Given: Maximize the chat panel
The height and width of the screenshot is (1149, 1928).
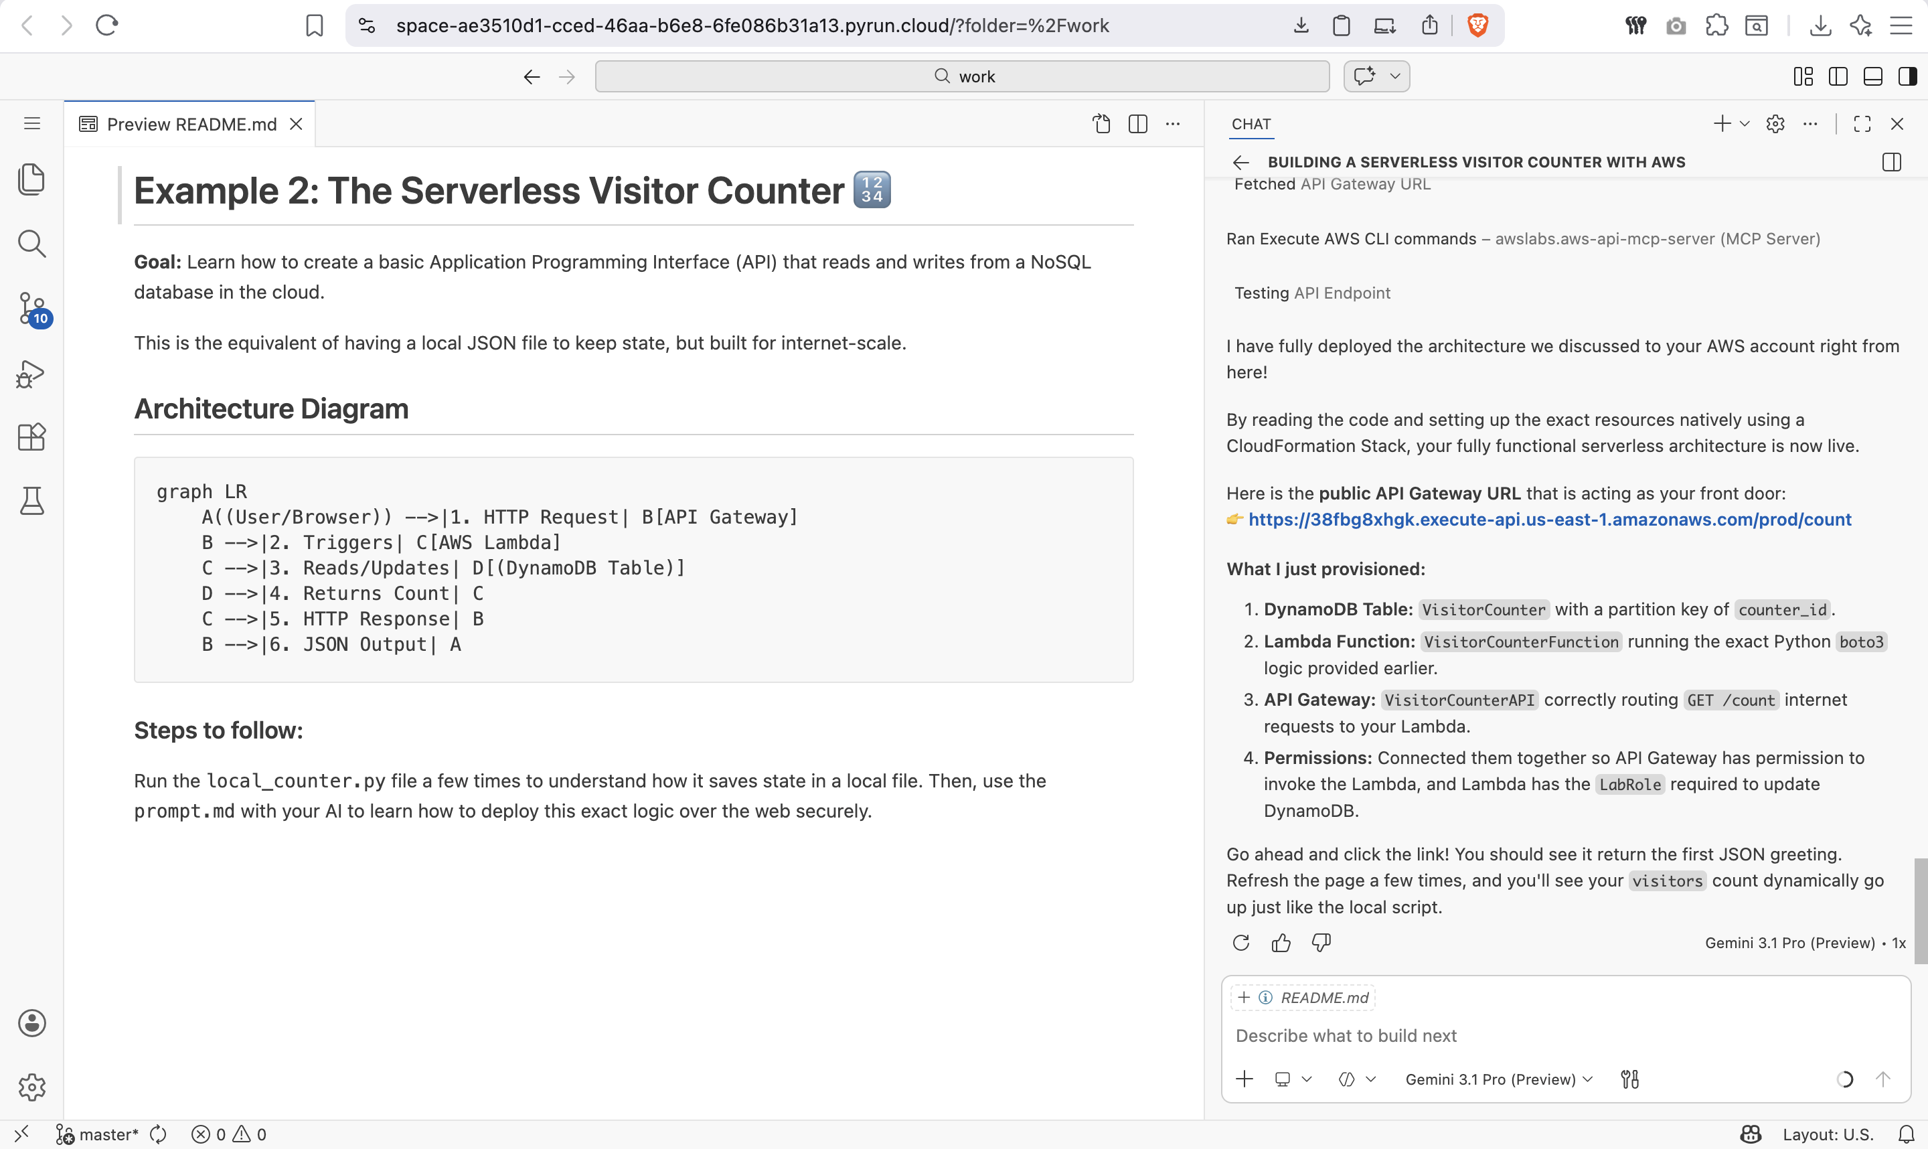Looking at the screenshot, I should pyautogui.click(x=1862, y=124).
